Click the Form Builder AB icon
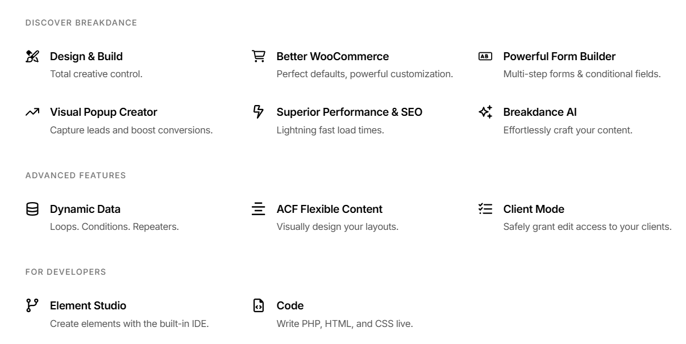This screenshot has height=344, width=686. point(485,56)
